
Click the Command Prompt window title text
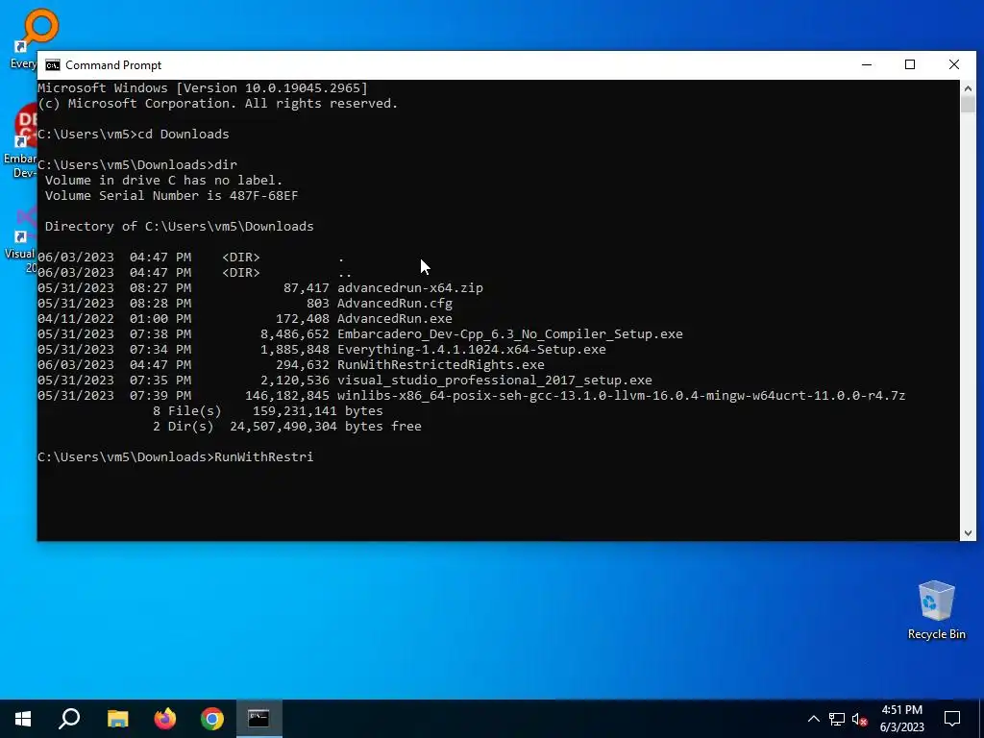(113, 65)
